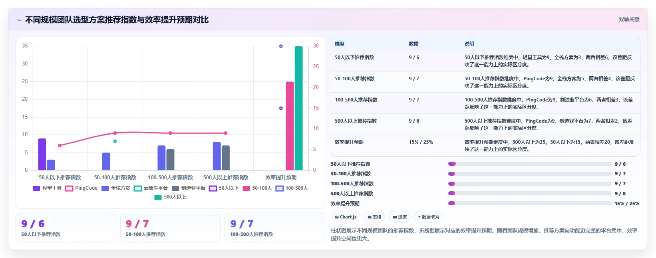Click the sparkline icon beside the chart title
The width and height of the screenshot is (656, 258).
click(19, 20)
